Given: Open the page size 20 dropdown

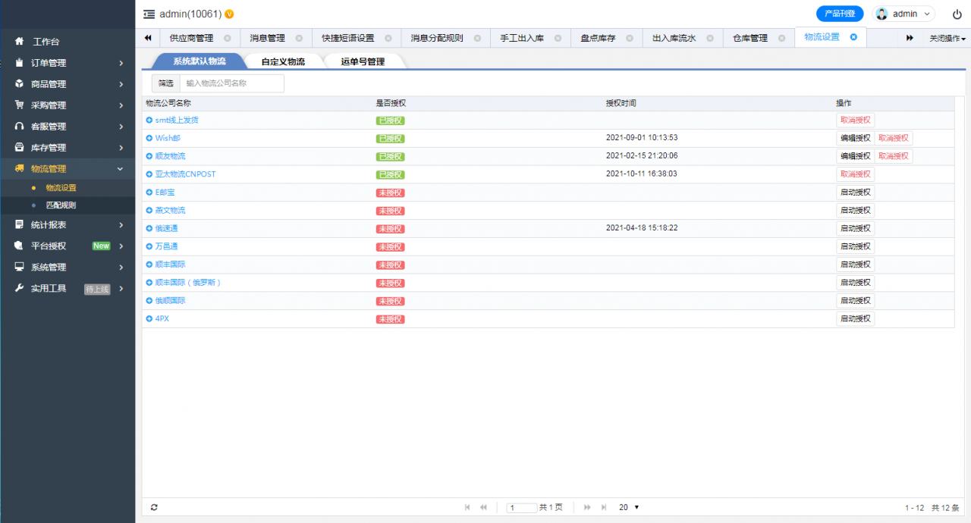Looking at the screenshot, I should click(629, 507).
